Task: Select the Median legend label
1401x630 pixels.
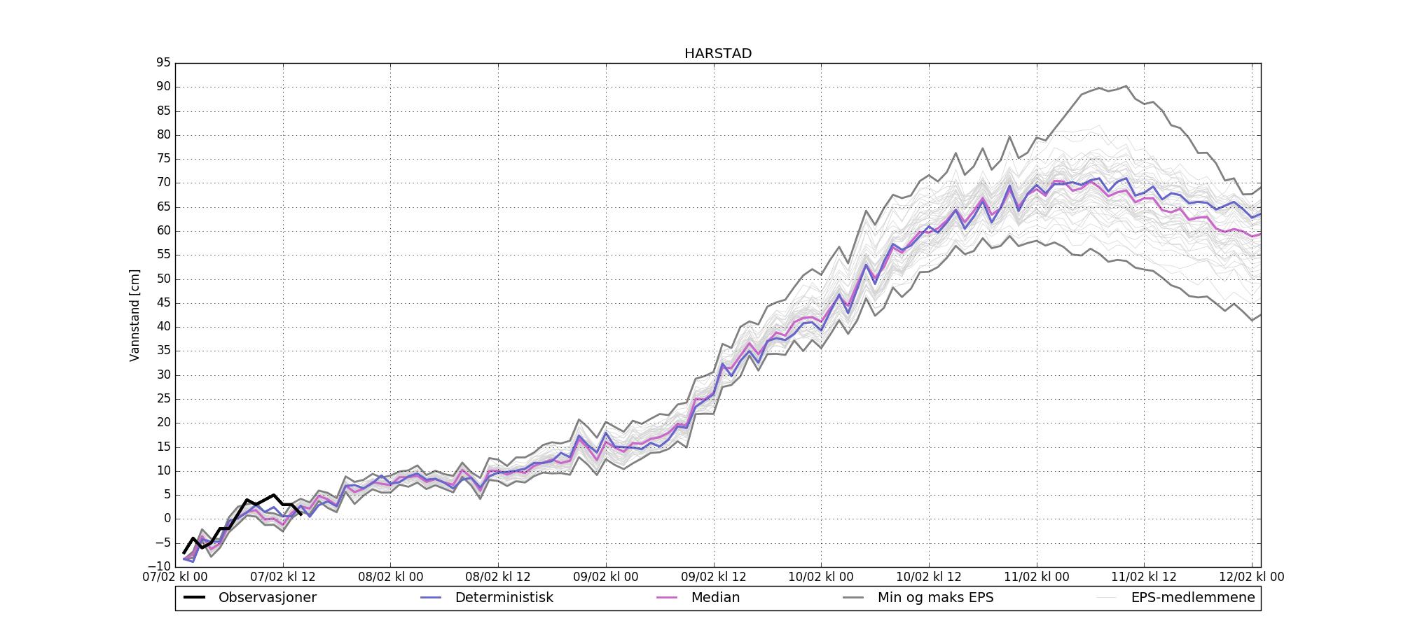Action: [715, 598]
